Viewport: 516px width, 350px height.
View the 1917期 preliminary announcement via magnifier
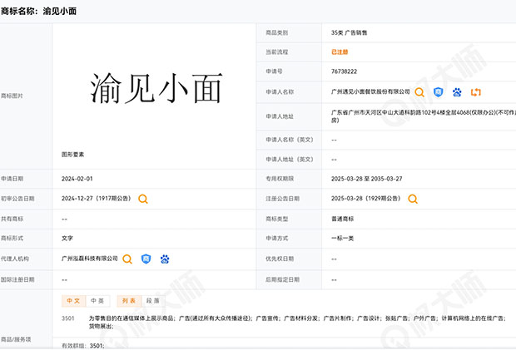click(x=143, y=199)
